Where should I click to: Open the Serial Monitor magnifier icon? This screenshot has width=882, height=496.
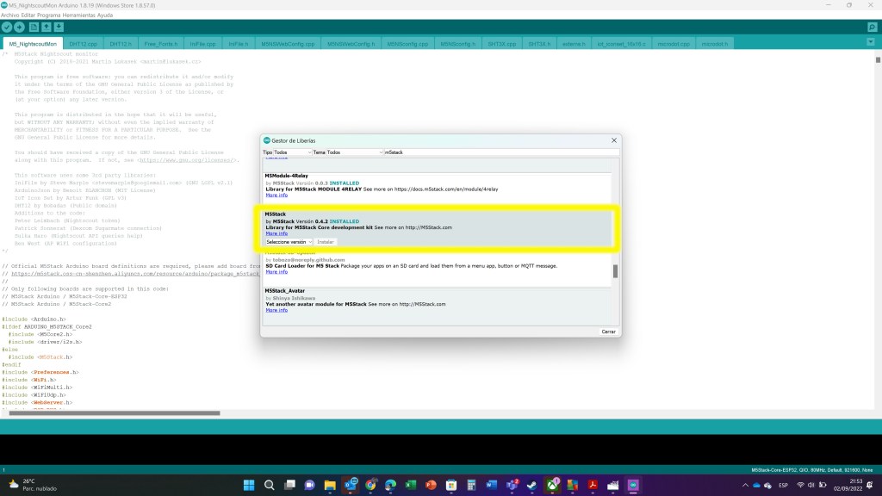[x=872, y=28]
